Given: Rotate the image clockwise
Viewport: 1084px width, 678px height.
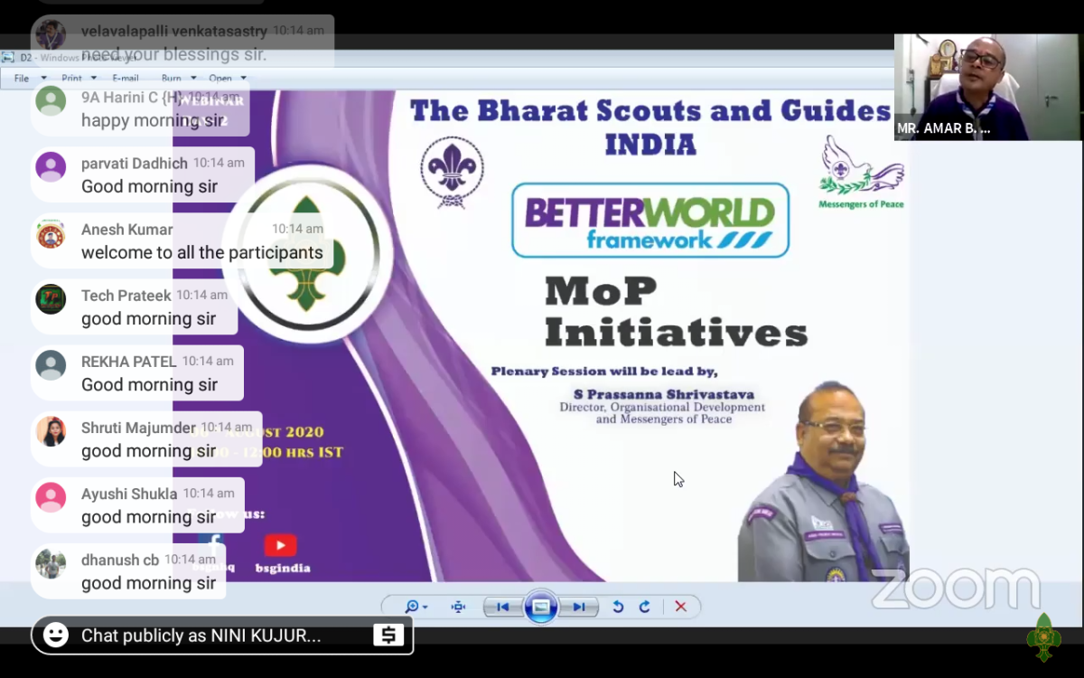Looking at the screenshot, I should [644, 607].
